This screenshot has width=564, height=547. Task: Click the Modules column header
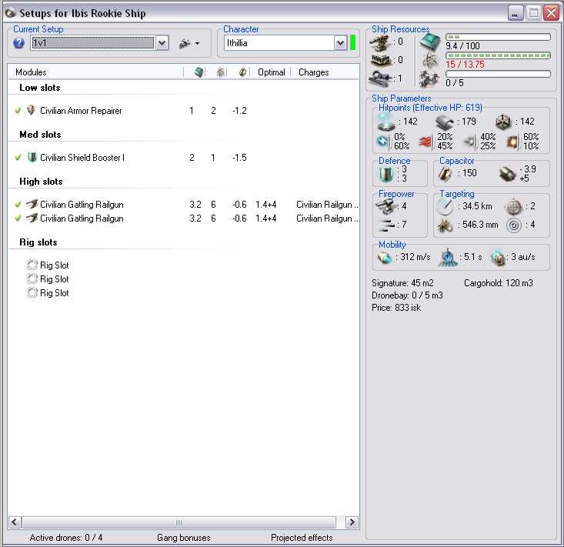[95, 72]
